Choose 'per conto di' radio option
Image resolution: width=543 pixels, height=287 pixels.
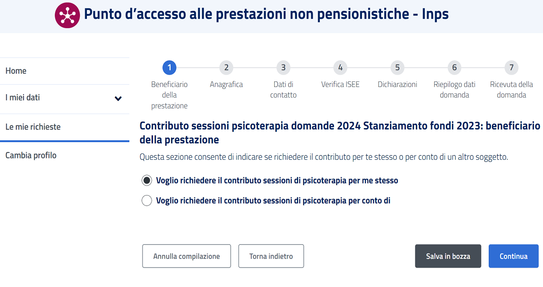pyautogui.click(x=147, y=200)
